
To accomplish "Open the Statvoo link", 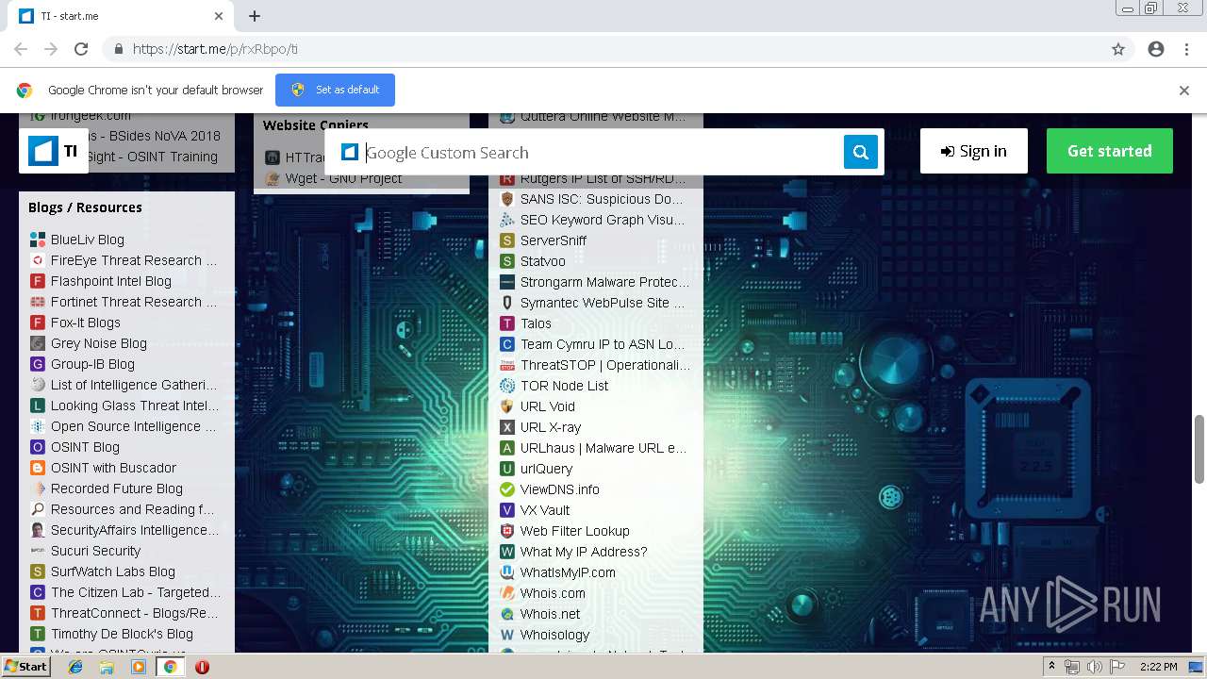I will (543, 261).
